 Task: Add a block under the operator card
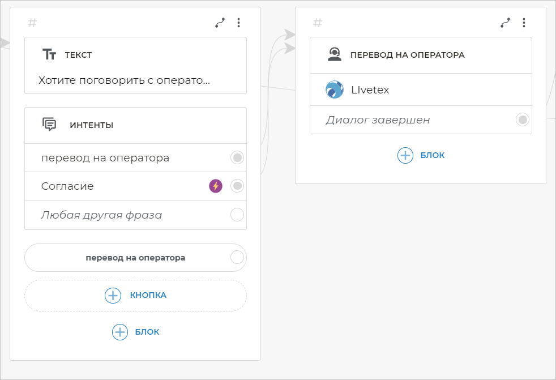point(421,155)
